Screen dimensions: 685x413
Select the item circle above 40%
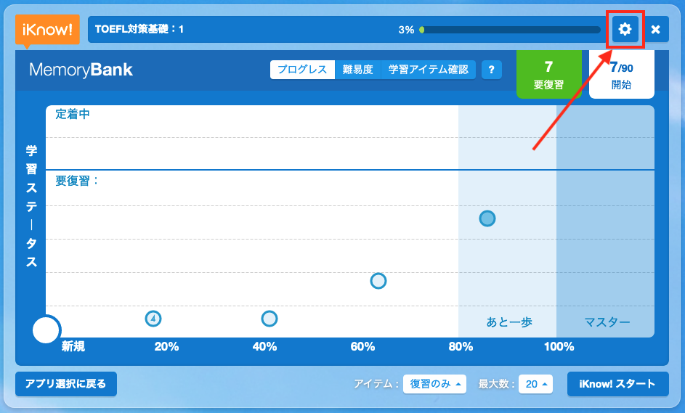point(269,319)
